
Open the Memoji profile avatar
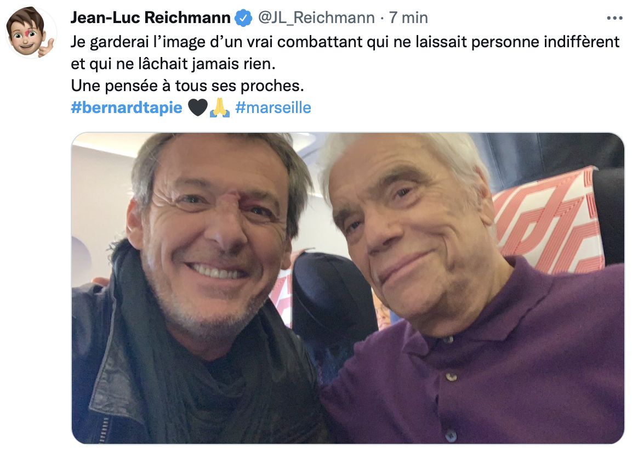(31, 32)
